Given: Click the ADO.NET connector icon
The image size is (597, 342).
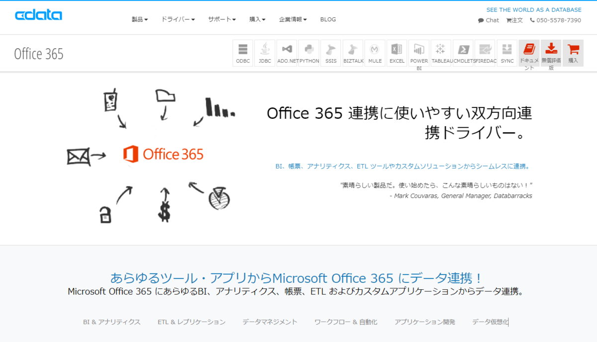Looking at the screenshot, I should tap(286, 52).
